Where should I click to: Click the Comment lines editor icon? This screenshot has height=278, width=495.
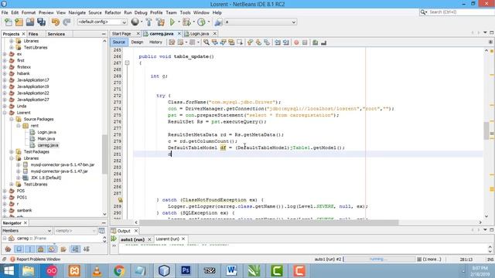pos(315,42)
